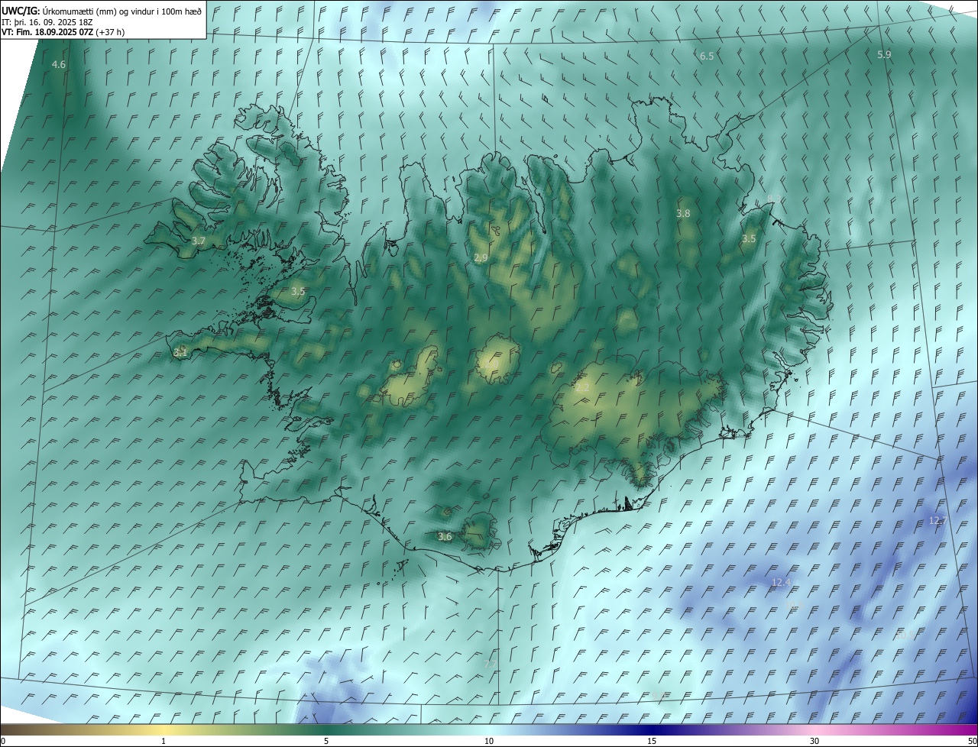This screenshot has width=978, height=747.
Task: Click the 3.1 value label on the peninsula
Action: [180, 353]
